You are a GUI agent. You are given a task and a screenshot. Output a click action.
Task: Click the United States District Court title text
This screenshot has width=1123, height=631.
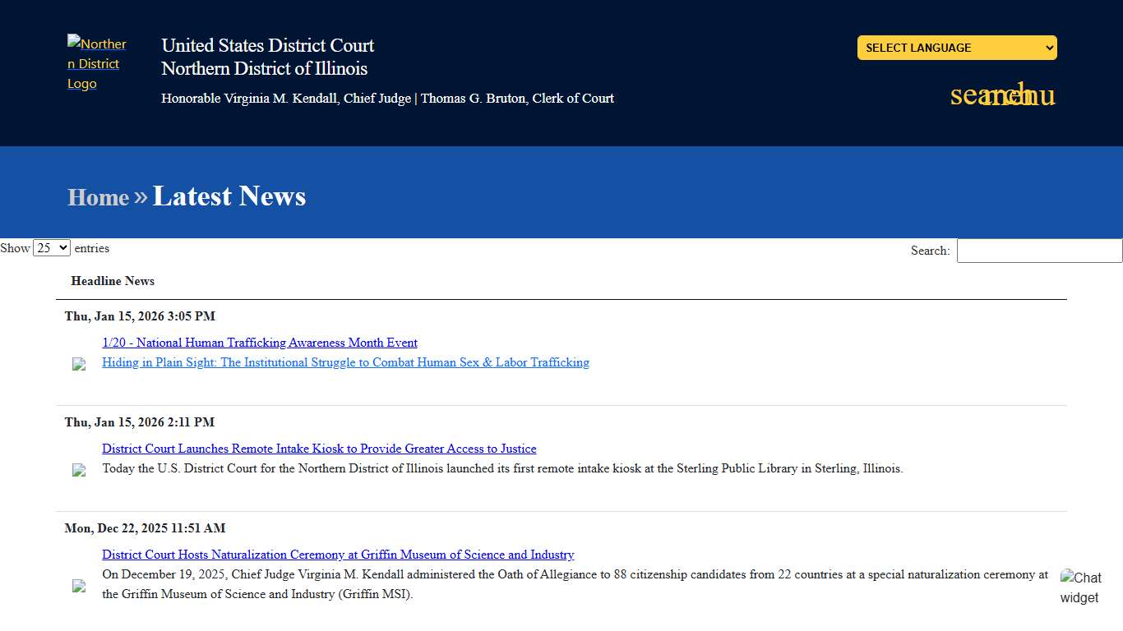click(267, 46)
